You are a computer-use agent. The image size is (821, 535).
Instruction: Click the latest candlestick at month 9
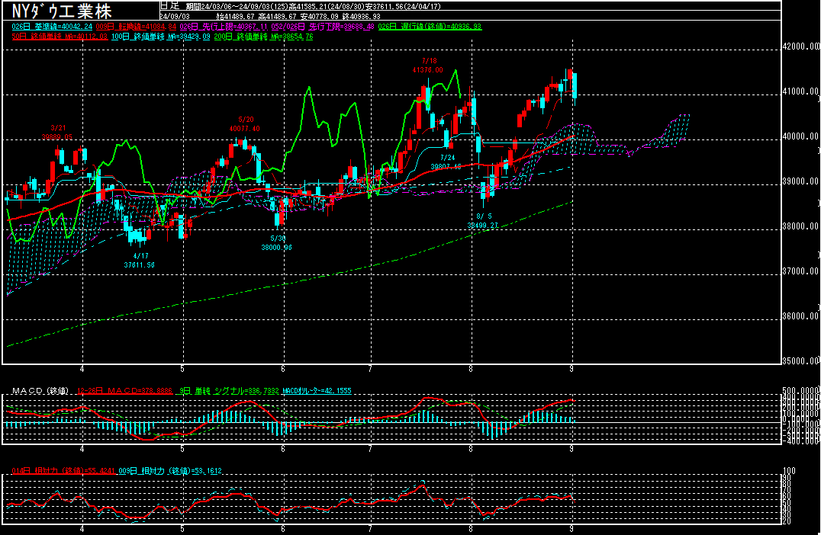(x=575, y=86)
